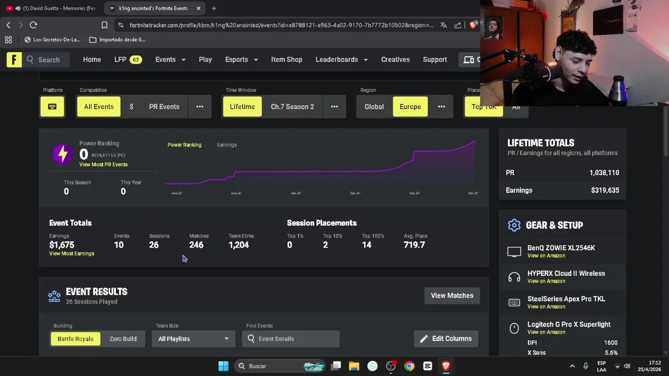Screen dimensions: 669x376
Task: Click the mouse icon beside Logitech G Pro X Superlight
Action: (x=514, y=328)
